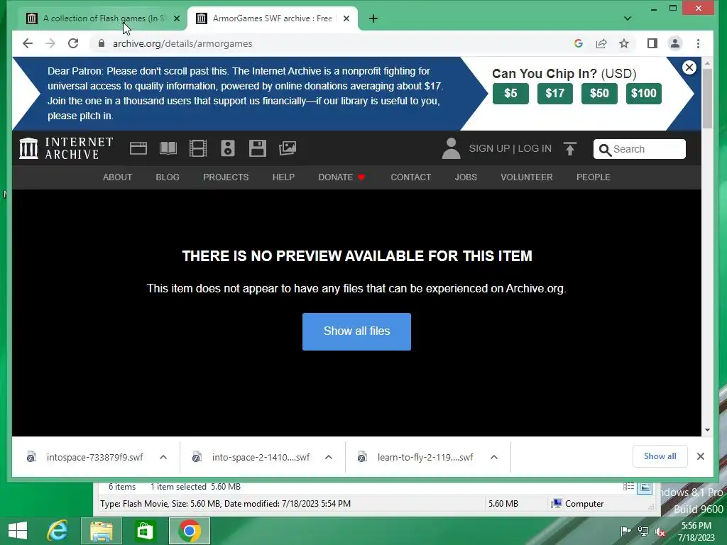Open the BLOG menu item
The height and width of the screenshot is (545, 727).
tap(168, 177)
